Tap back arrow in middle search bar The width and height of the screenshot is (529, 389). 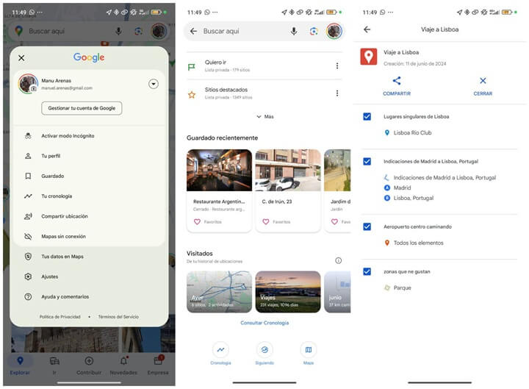(193, 31)
